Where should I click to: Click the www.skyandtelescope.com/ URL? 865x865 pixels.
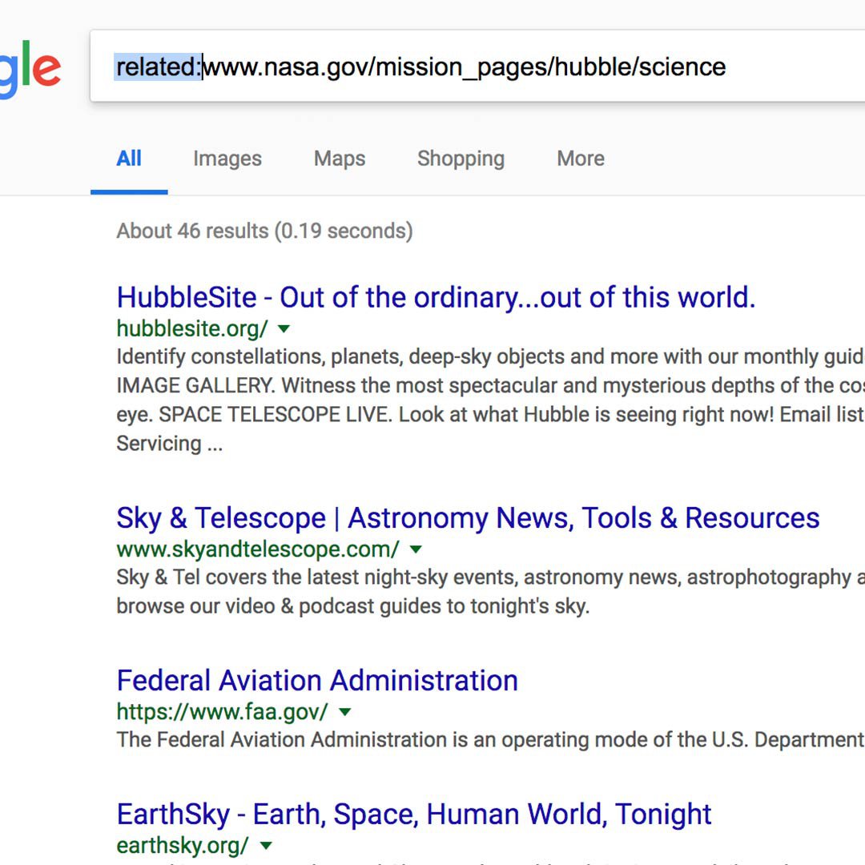[x=258, y=549]
